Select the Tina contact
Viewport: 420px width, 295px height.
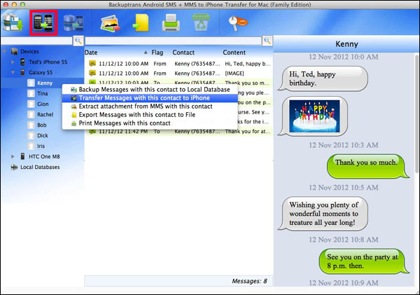42,93
